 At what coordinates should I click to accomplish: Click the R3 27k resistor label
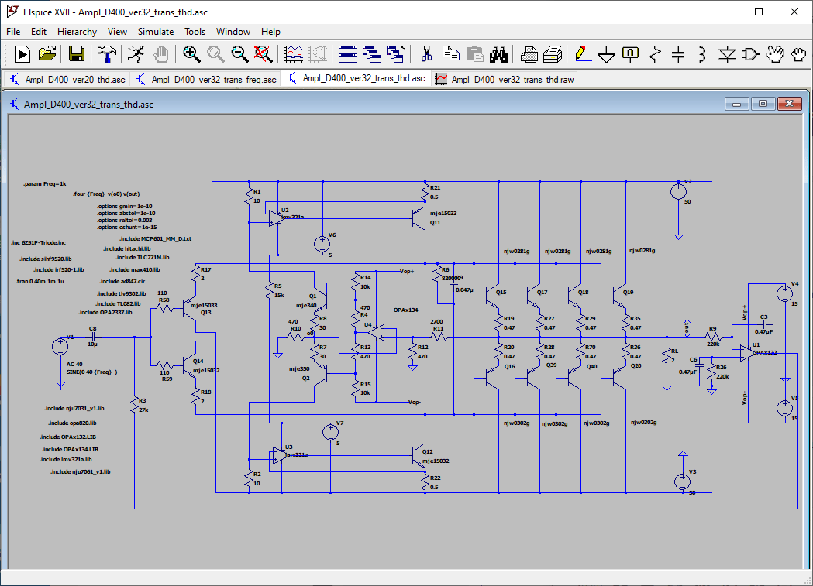[143, 405]
